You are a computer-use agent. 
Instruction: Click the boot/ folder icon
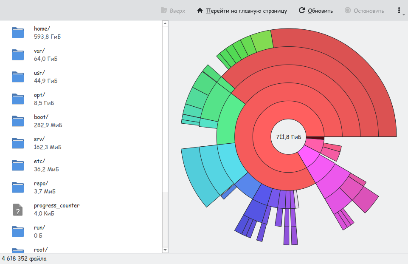point(18,121)
